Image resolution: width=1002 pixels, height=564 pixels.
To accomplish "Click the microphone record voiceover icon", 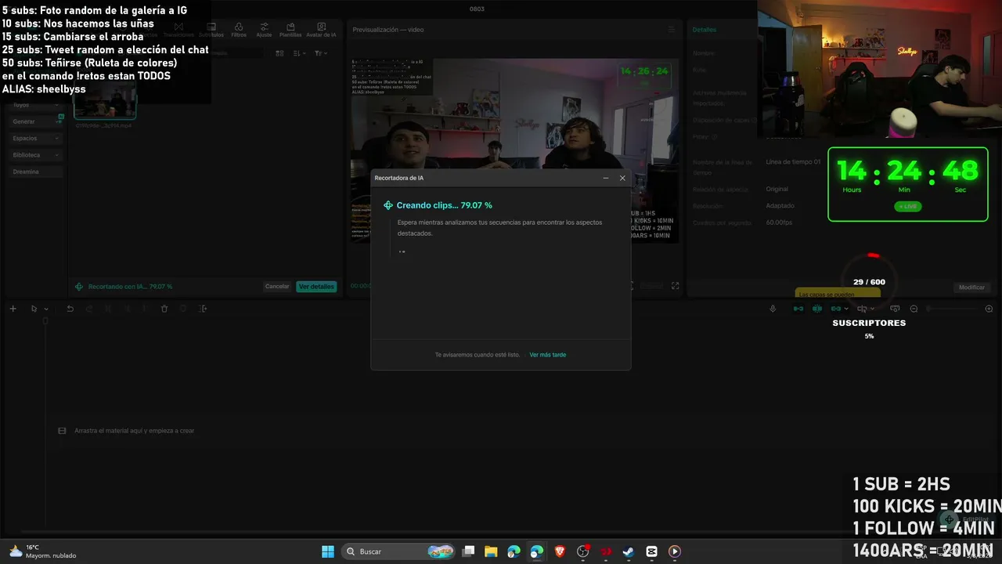I will point(773,309).
